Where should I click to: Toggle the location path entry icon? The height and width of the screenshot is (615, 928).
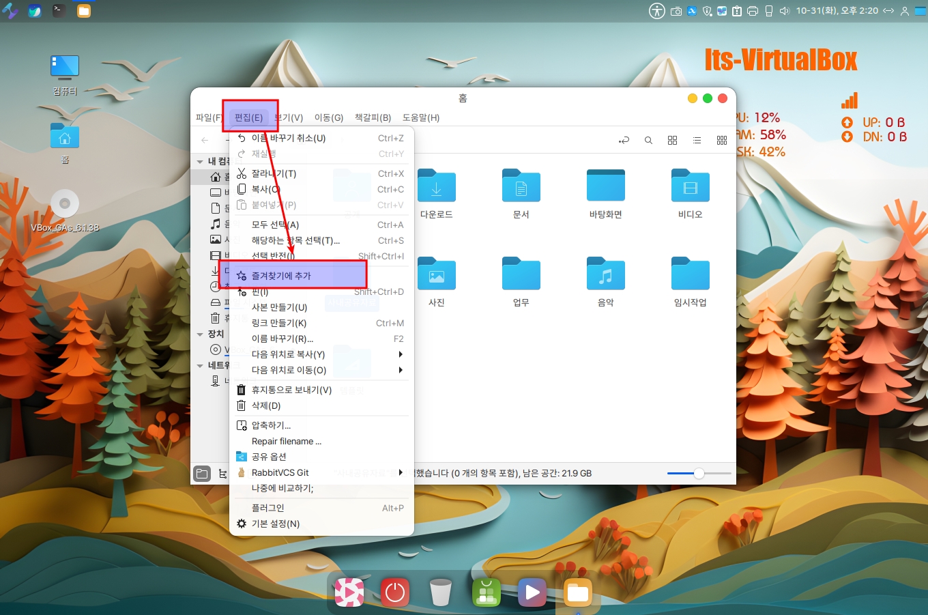pyautogui.click(x=624, y=140)
